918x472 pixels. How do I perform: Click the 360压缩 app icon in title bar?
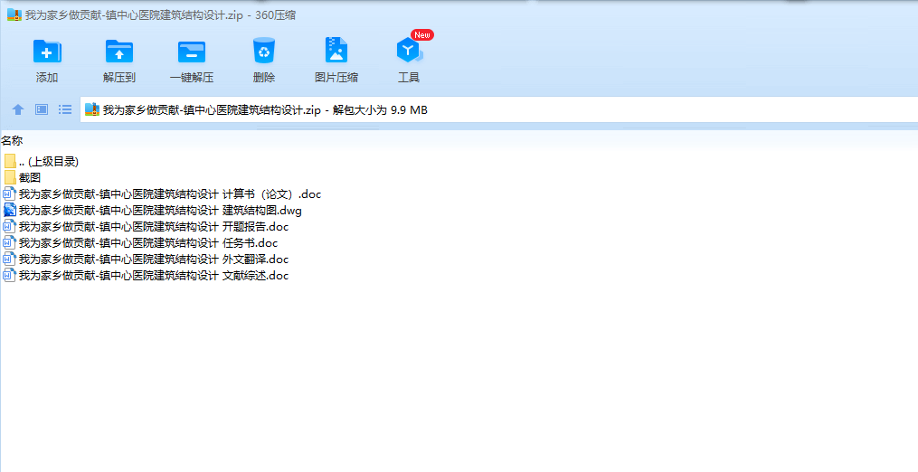tap(14, 14)
